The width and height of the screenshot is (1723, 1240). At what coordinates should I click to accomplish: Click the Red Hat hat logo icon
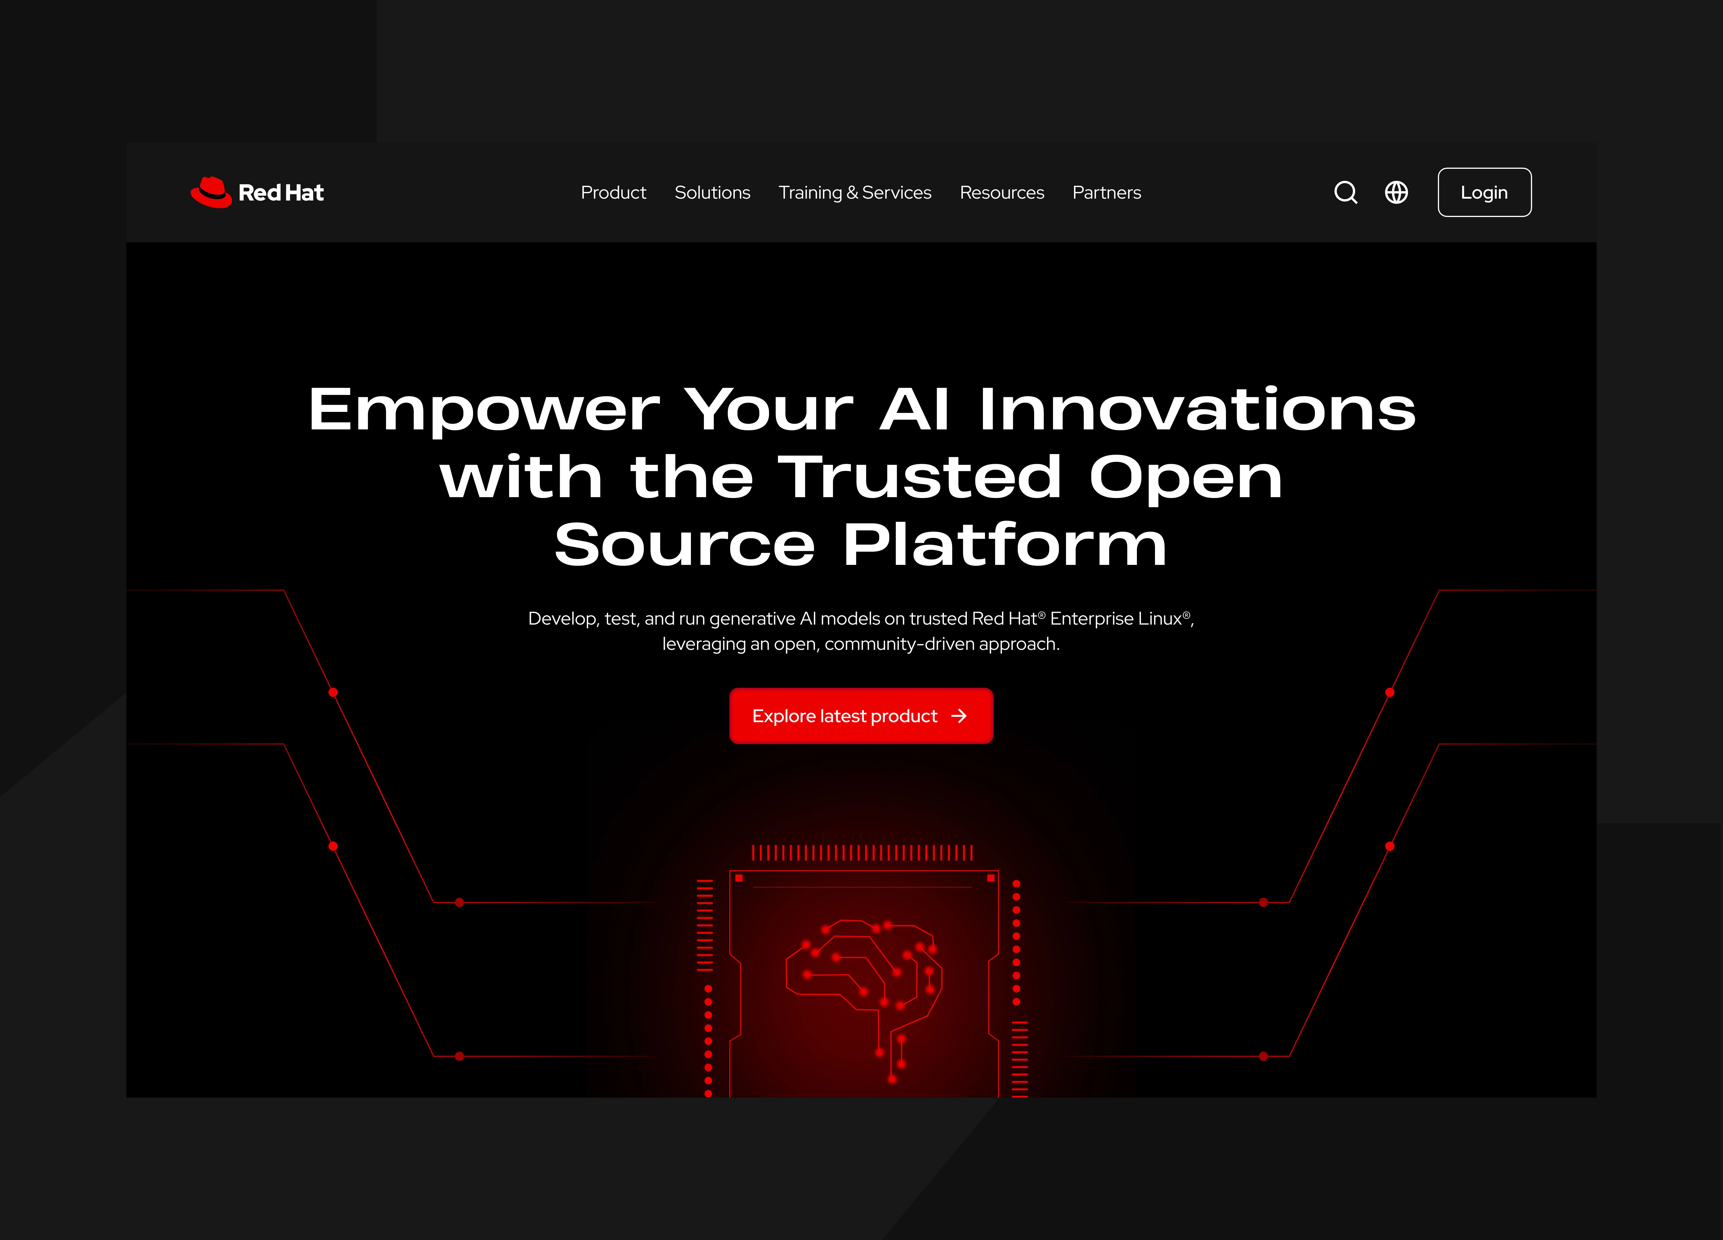211,192
